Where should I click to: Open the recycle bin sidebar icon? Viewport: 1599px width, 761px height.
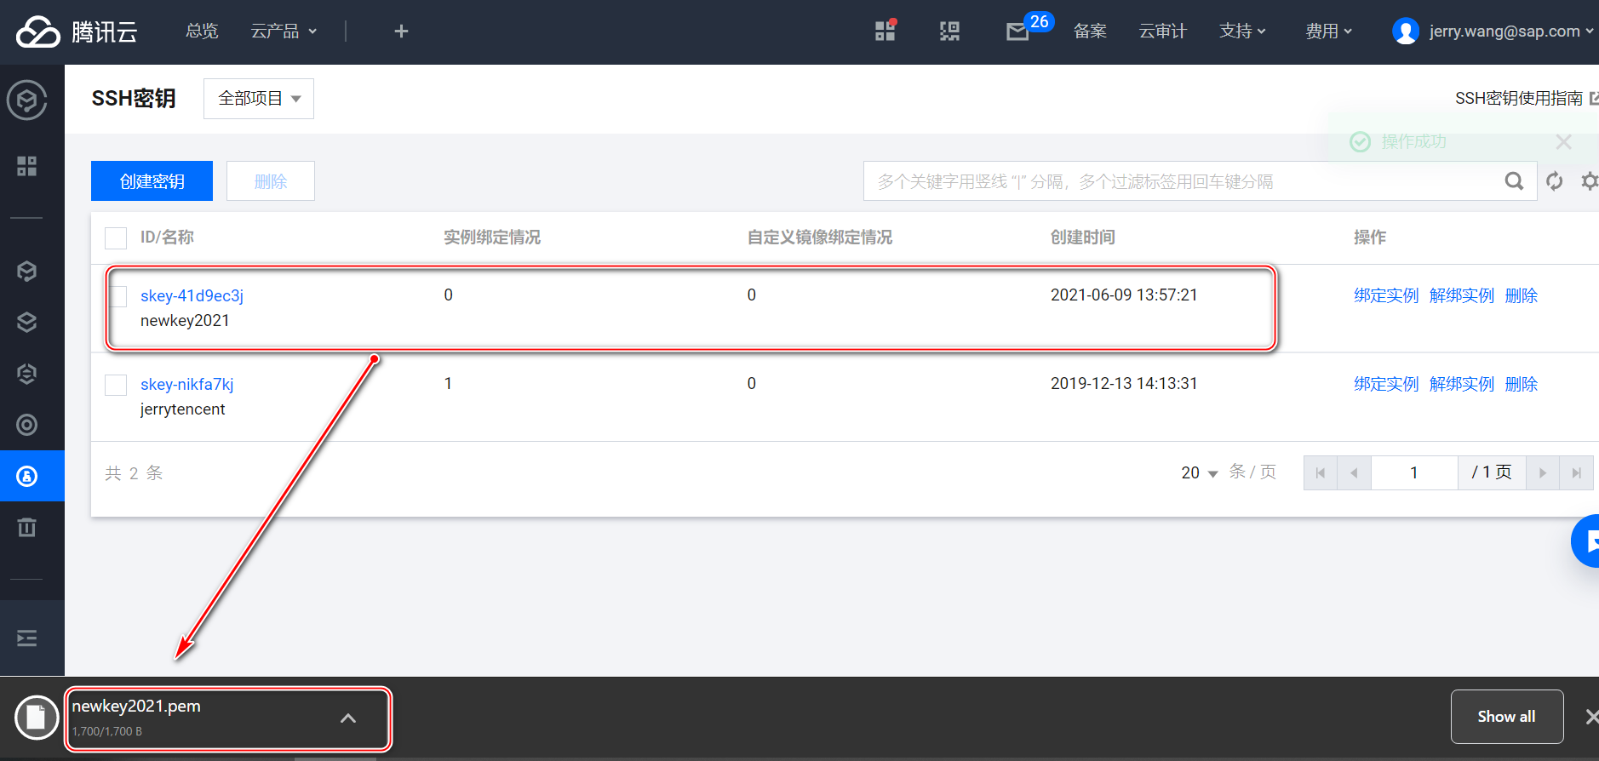pos(27,528)
